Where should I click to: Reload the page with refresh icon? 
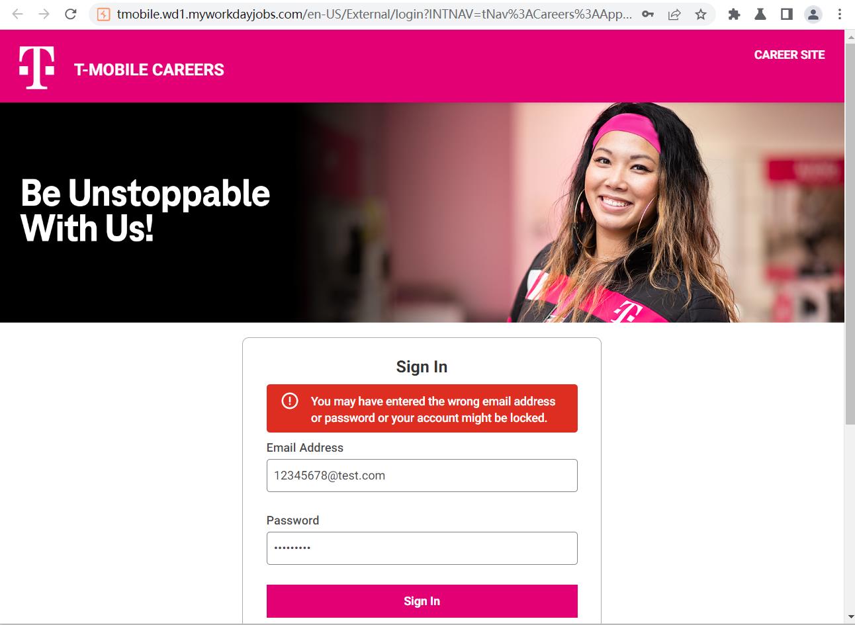click(x=71, y=14)
